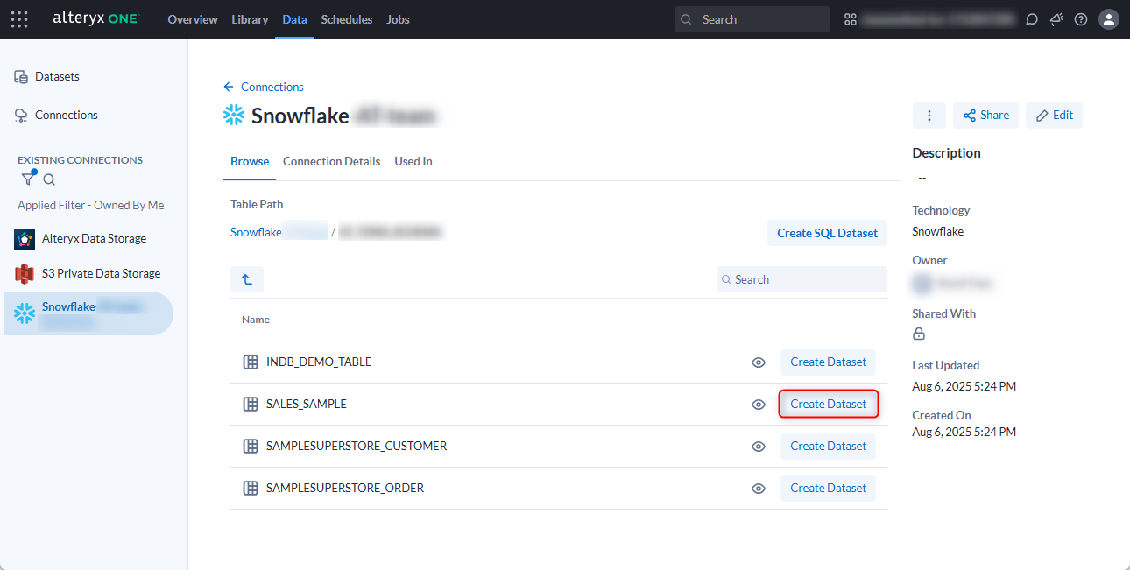Preview INDB_DEMO_TABLE with the eye icon

759,362
